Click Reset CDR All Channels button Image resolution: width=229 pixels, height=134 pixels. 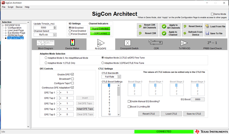click(x=147, y=26)
